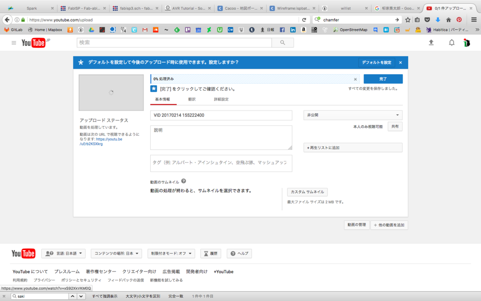Image resolution: width=481 pixels, height=301 pixels.
Task: Click thumbnail help question mark icon
Action: coord(184,181)
